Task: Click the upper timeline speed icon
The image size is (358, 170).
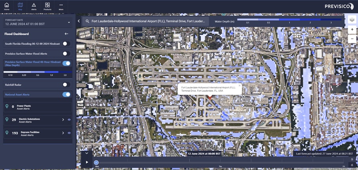Action: tap(352, 159)
